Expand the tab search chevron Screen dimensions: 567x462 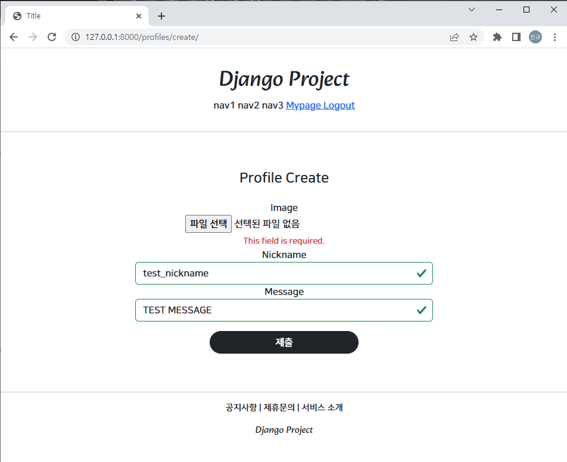[472, 10]
